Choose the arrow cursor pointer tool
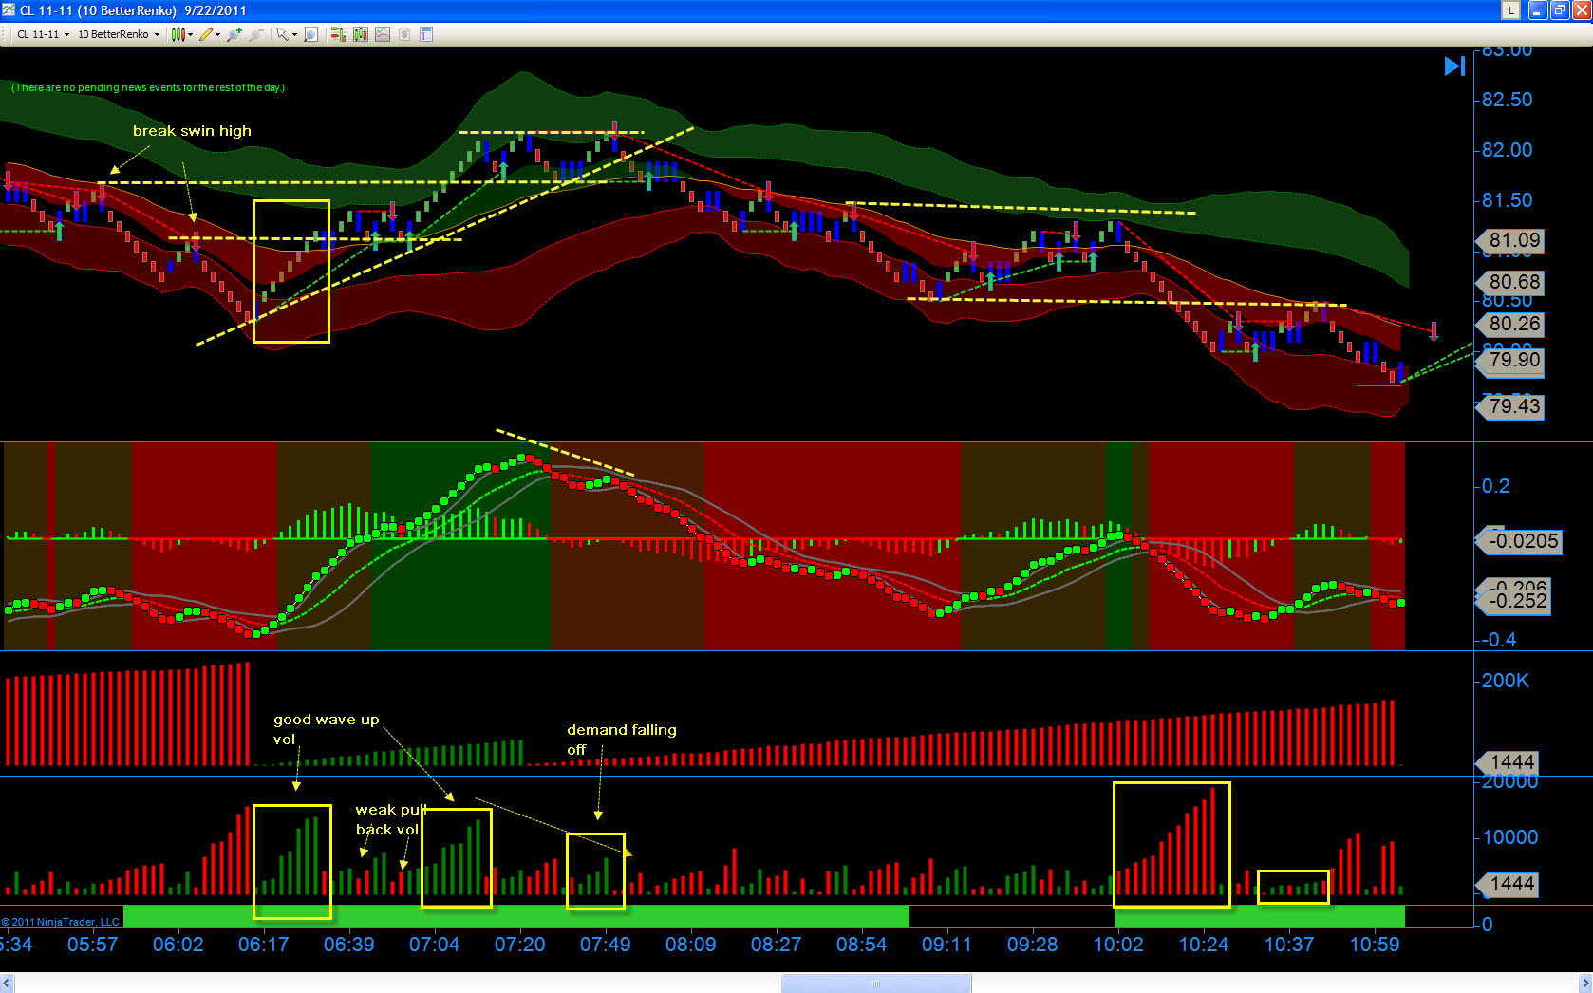 282,34
